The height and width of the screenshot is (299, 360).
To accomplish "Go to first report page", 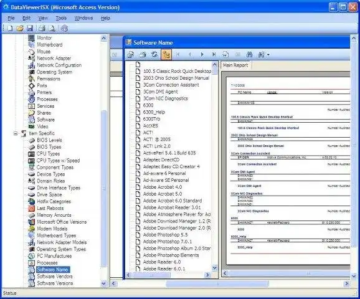I will [x=178, y=54].
